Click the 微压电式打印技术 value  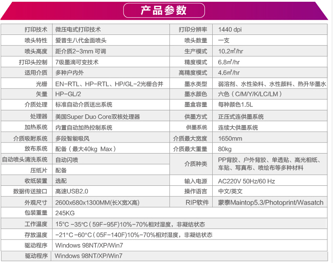[78, 29]
